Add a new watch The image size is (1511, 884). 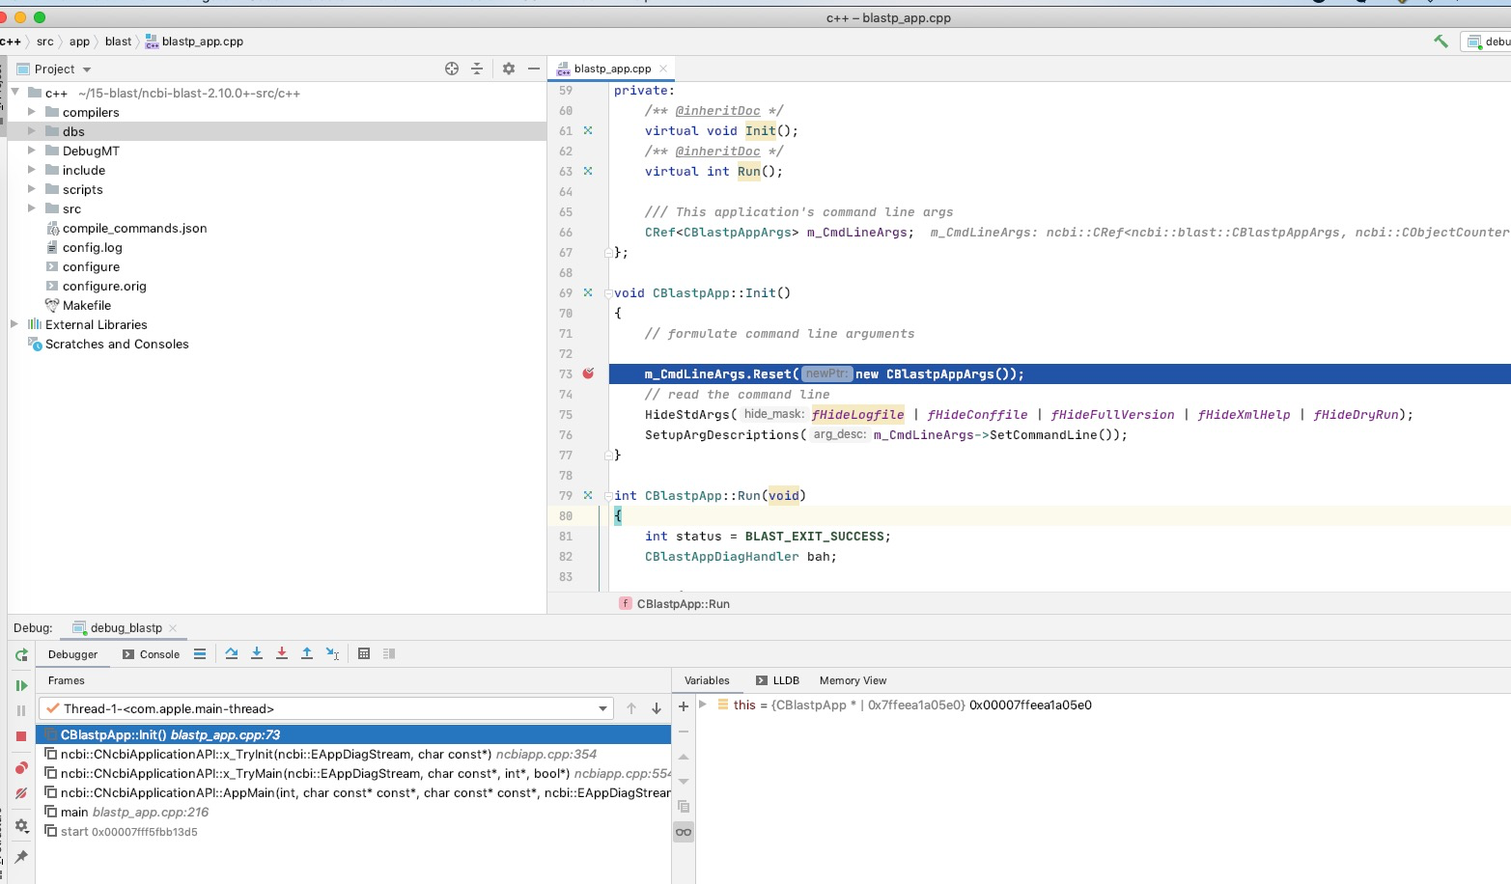pyautogui.click(x=684, y=706)
